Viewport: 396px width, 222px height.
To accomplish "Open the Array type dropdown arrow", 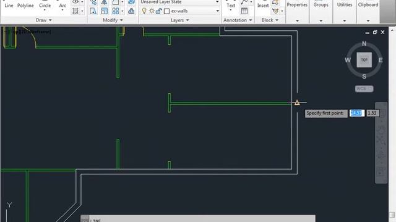I will click(x=123, y=11).
